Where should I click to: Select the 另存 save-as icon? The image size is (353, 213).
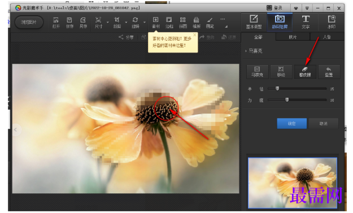click(83, 23)
